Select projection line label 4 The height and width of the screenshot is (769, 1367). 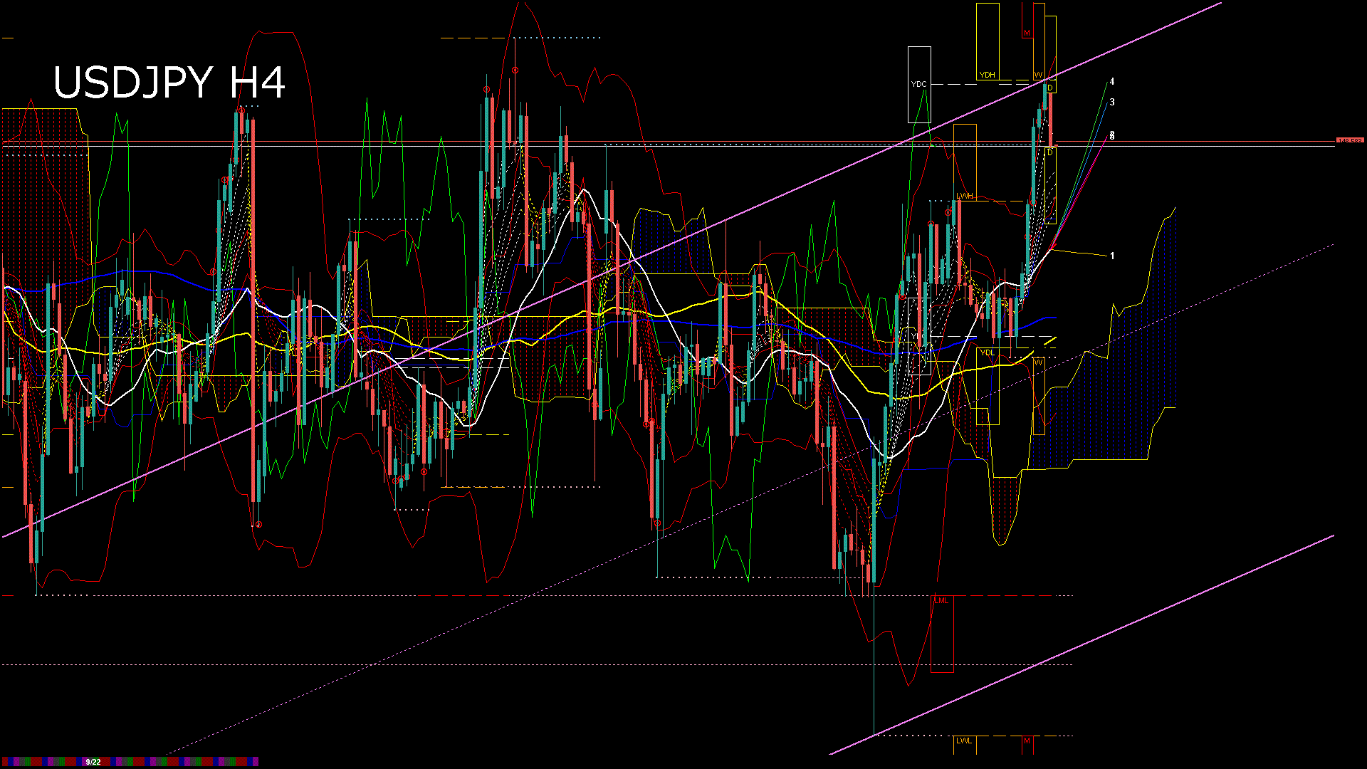(1112, 82)
